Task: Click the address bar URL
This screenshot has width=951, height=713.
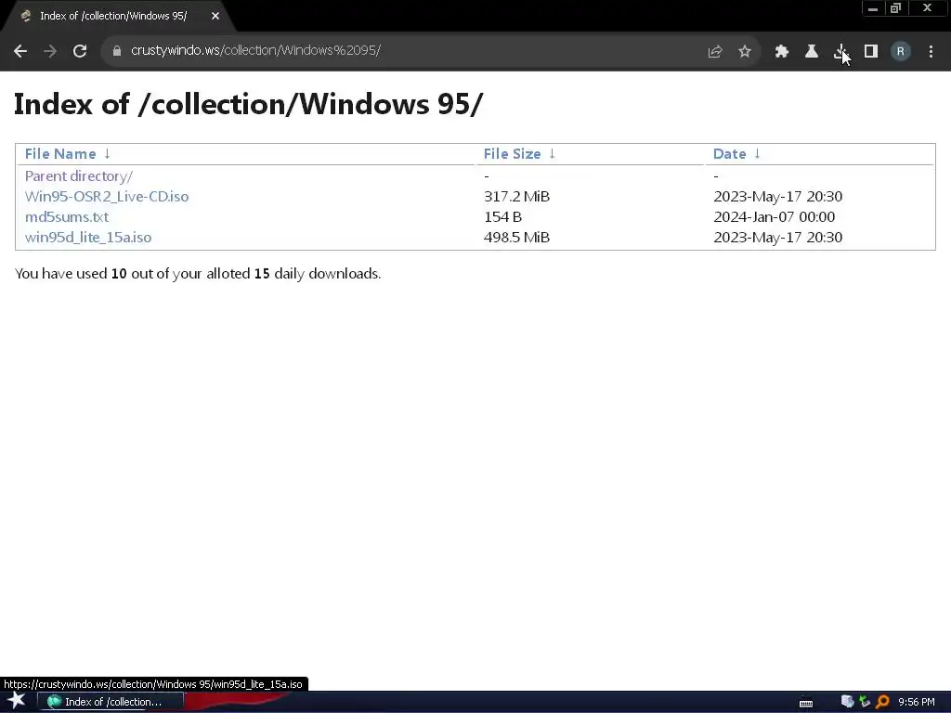Action: tap(255, 50)
